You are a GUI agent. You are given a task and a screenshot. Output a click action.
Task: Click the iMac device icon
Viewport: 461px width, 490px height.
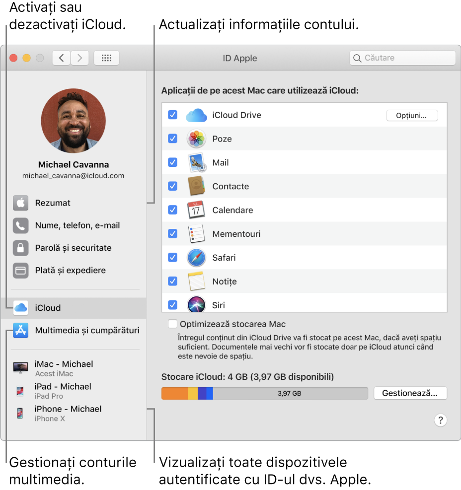click(x=21, y=368)
